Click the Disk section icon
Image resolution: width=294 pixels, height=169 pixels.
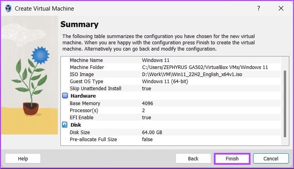65,125
